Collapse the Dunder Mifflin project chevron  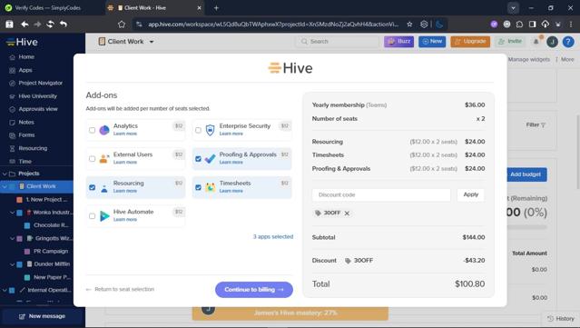(x=12, y=264)
